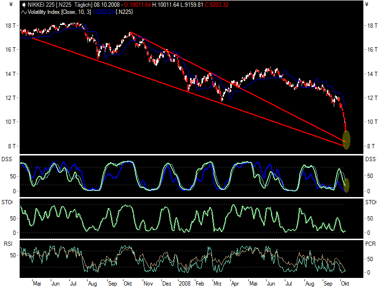Click the DSS indicator label on the right

click(371, 159)
